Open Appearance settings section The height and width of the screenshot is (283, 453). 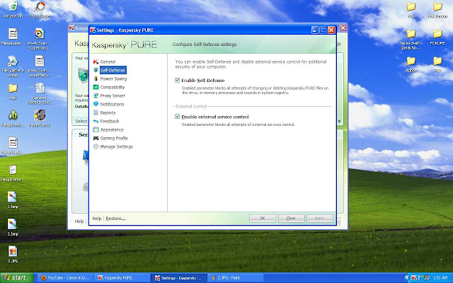click(x=112, y=130)
